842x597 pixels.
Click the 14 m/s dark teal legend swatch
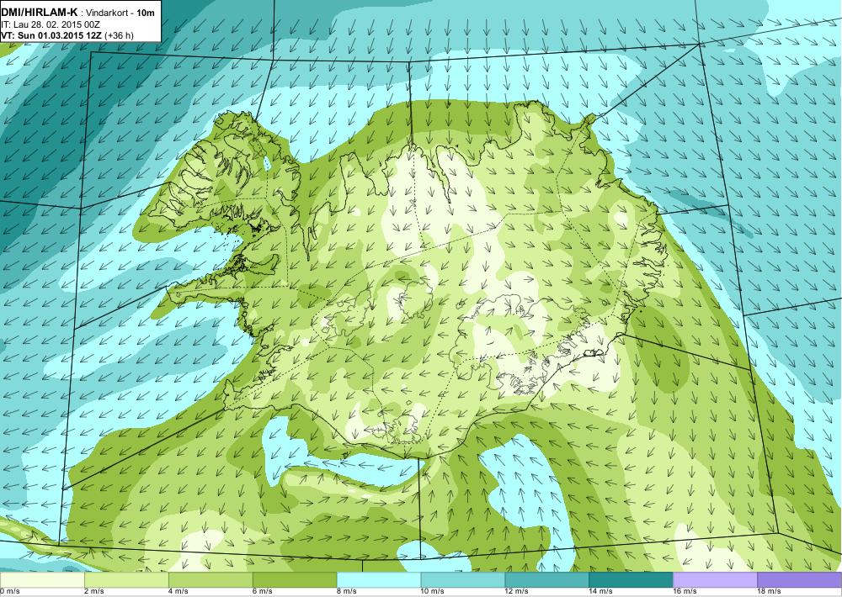(x=631, y=580)
